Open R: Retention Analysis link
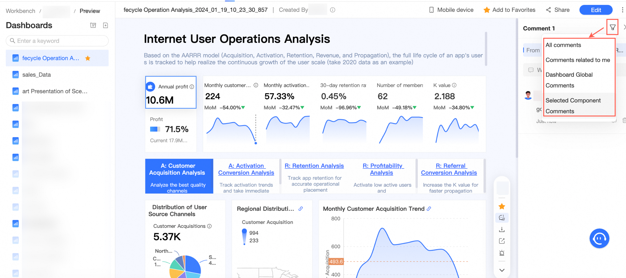Viewport: 626px width, 278px height. (x=314, y=166)
